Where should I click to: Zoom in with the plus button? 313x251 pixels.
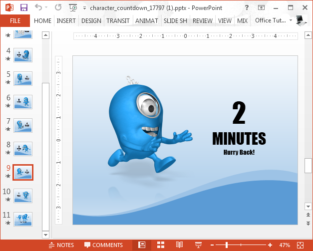(270, 245)
